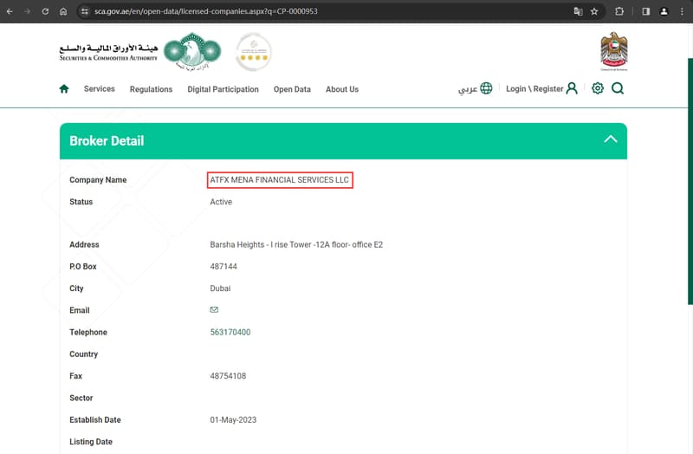The width and height of the screenshot is (693, 454).
Task: Open the settings gear icon
Action: coord(598,88)
